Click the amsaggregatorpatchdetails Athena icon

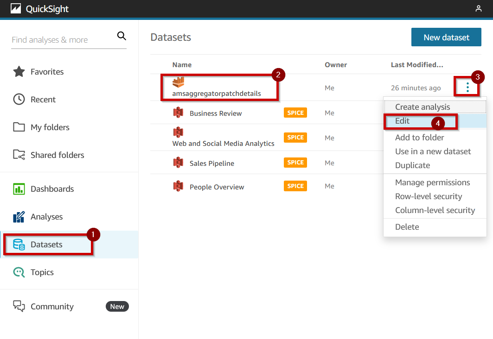[x=178, y=82]
